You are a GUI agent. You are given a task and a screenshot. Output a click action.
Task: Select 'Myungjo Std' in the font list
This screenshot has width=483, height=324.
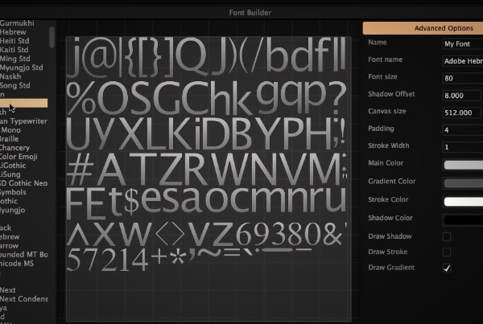click(x=22, y=68)
